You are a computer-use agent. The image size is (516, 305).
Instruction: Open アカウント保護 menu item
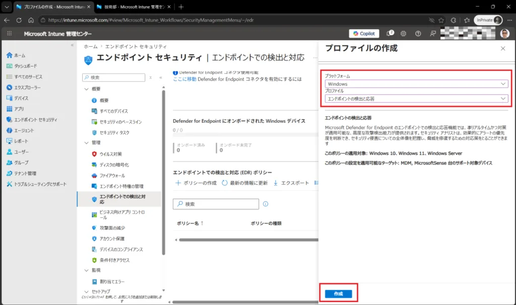point(108,239)
